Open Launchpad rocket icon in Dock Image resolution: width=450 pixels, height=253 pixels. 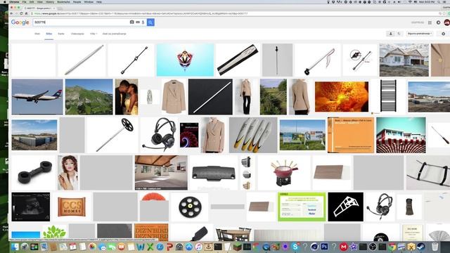(x=25, y=247)
